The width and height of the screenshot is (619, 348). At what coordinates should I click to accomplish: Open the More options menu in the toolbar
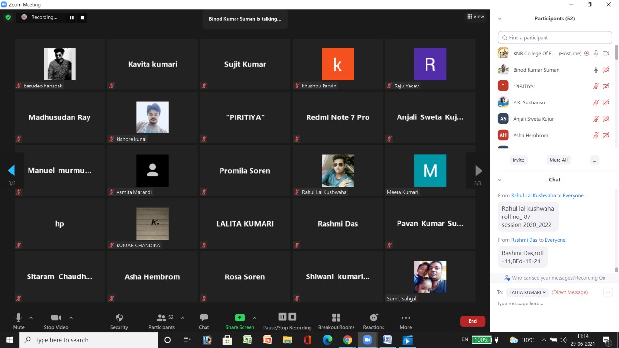tap(406, 321)
